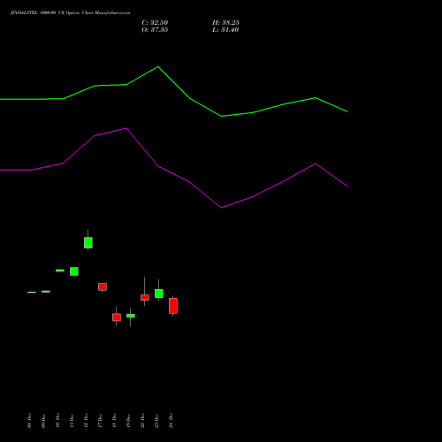Select the 10 Dec date label
Image resolution: width=442 pixels, height=442 pixels.
point(57,421)
